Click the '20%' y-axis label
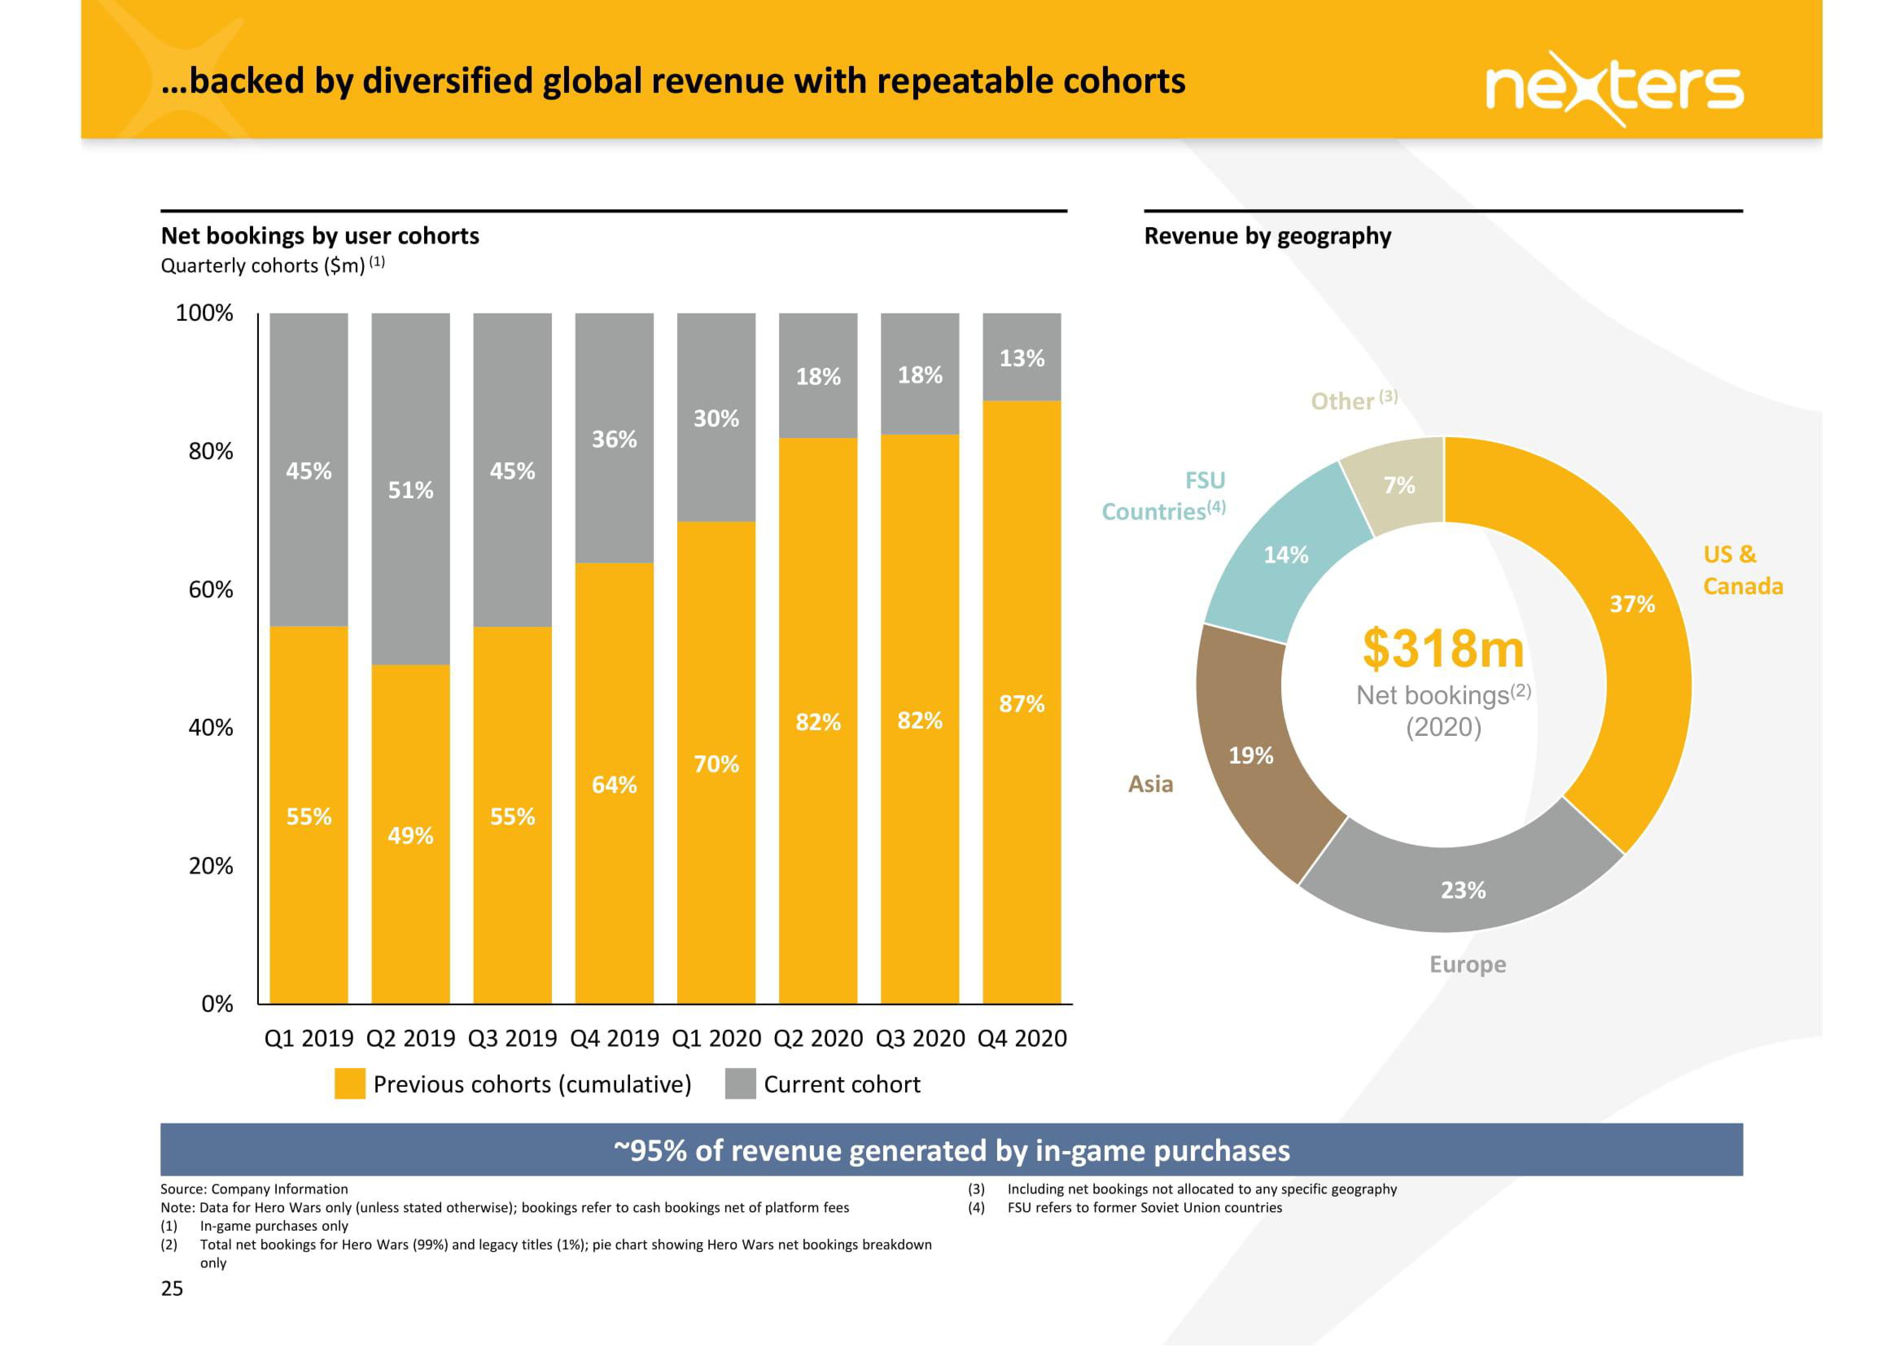The width and height of the screenshot is (1904, 1346). (211, 866)
